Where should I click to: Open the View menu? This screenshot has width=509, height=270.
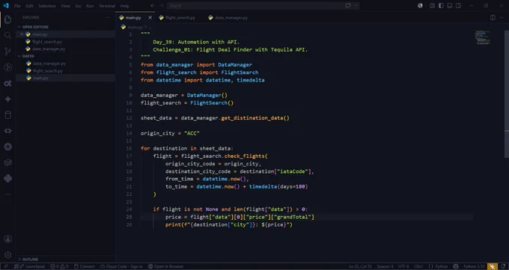65,6
